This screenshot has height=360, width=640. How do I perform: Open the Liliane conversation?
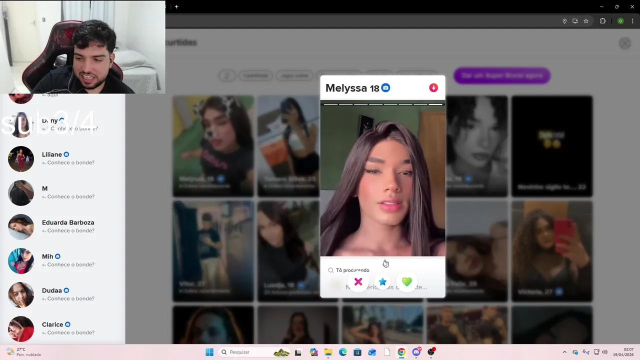(x=62, y=158)
